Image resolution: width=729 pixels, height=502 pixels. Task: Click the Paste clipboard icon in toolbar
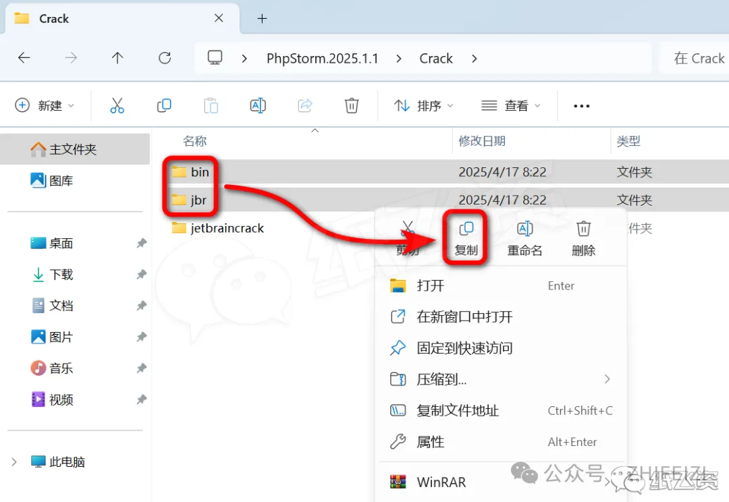pos(211,105)
